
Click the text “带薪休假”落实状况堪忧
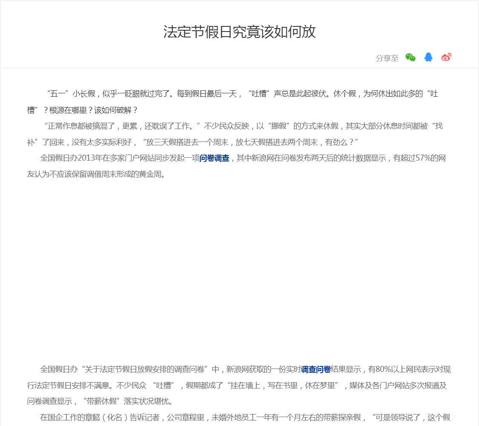pyautogui.click(x=126, y=402)
